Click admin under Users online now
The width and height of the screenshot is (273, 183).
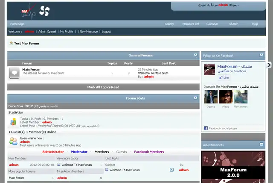point(25,142)
